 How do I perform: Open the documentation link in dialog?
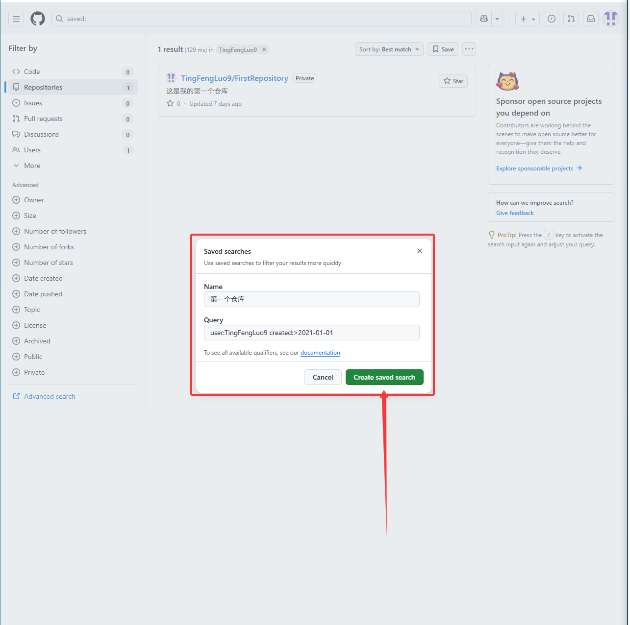pyautogui.click(x=320, y=353)
